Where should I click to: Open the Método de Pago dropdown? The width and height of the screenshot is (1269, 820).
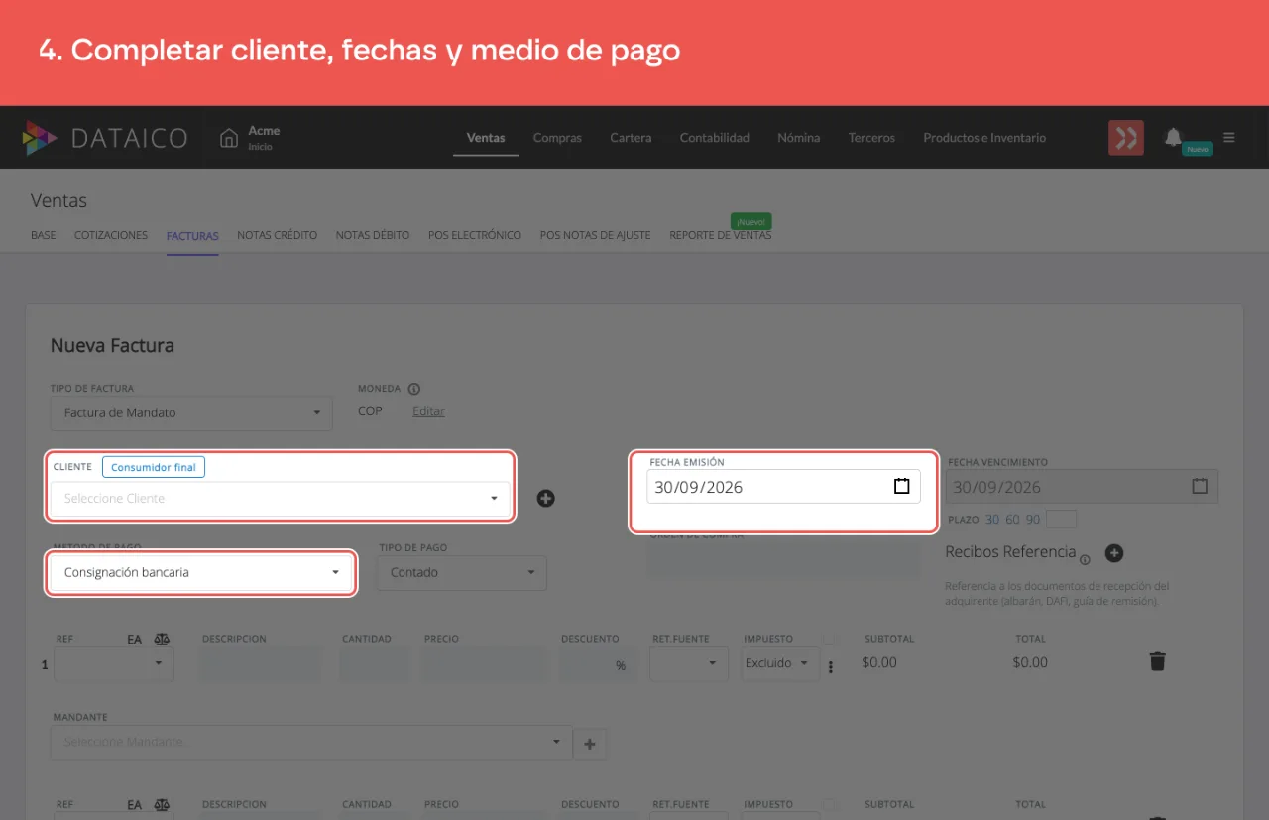[201, 572]
